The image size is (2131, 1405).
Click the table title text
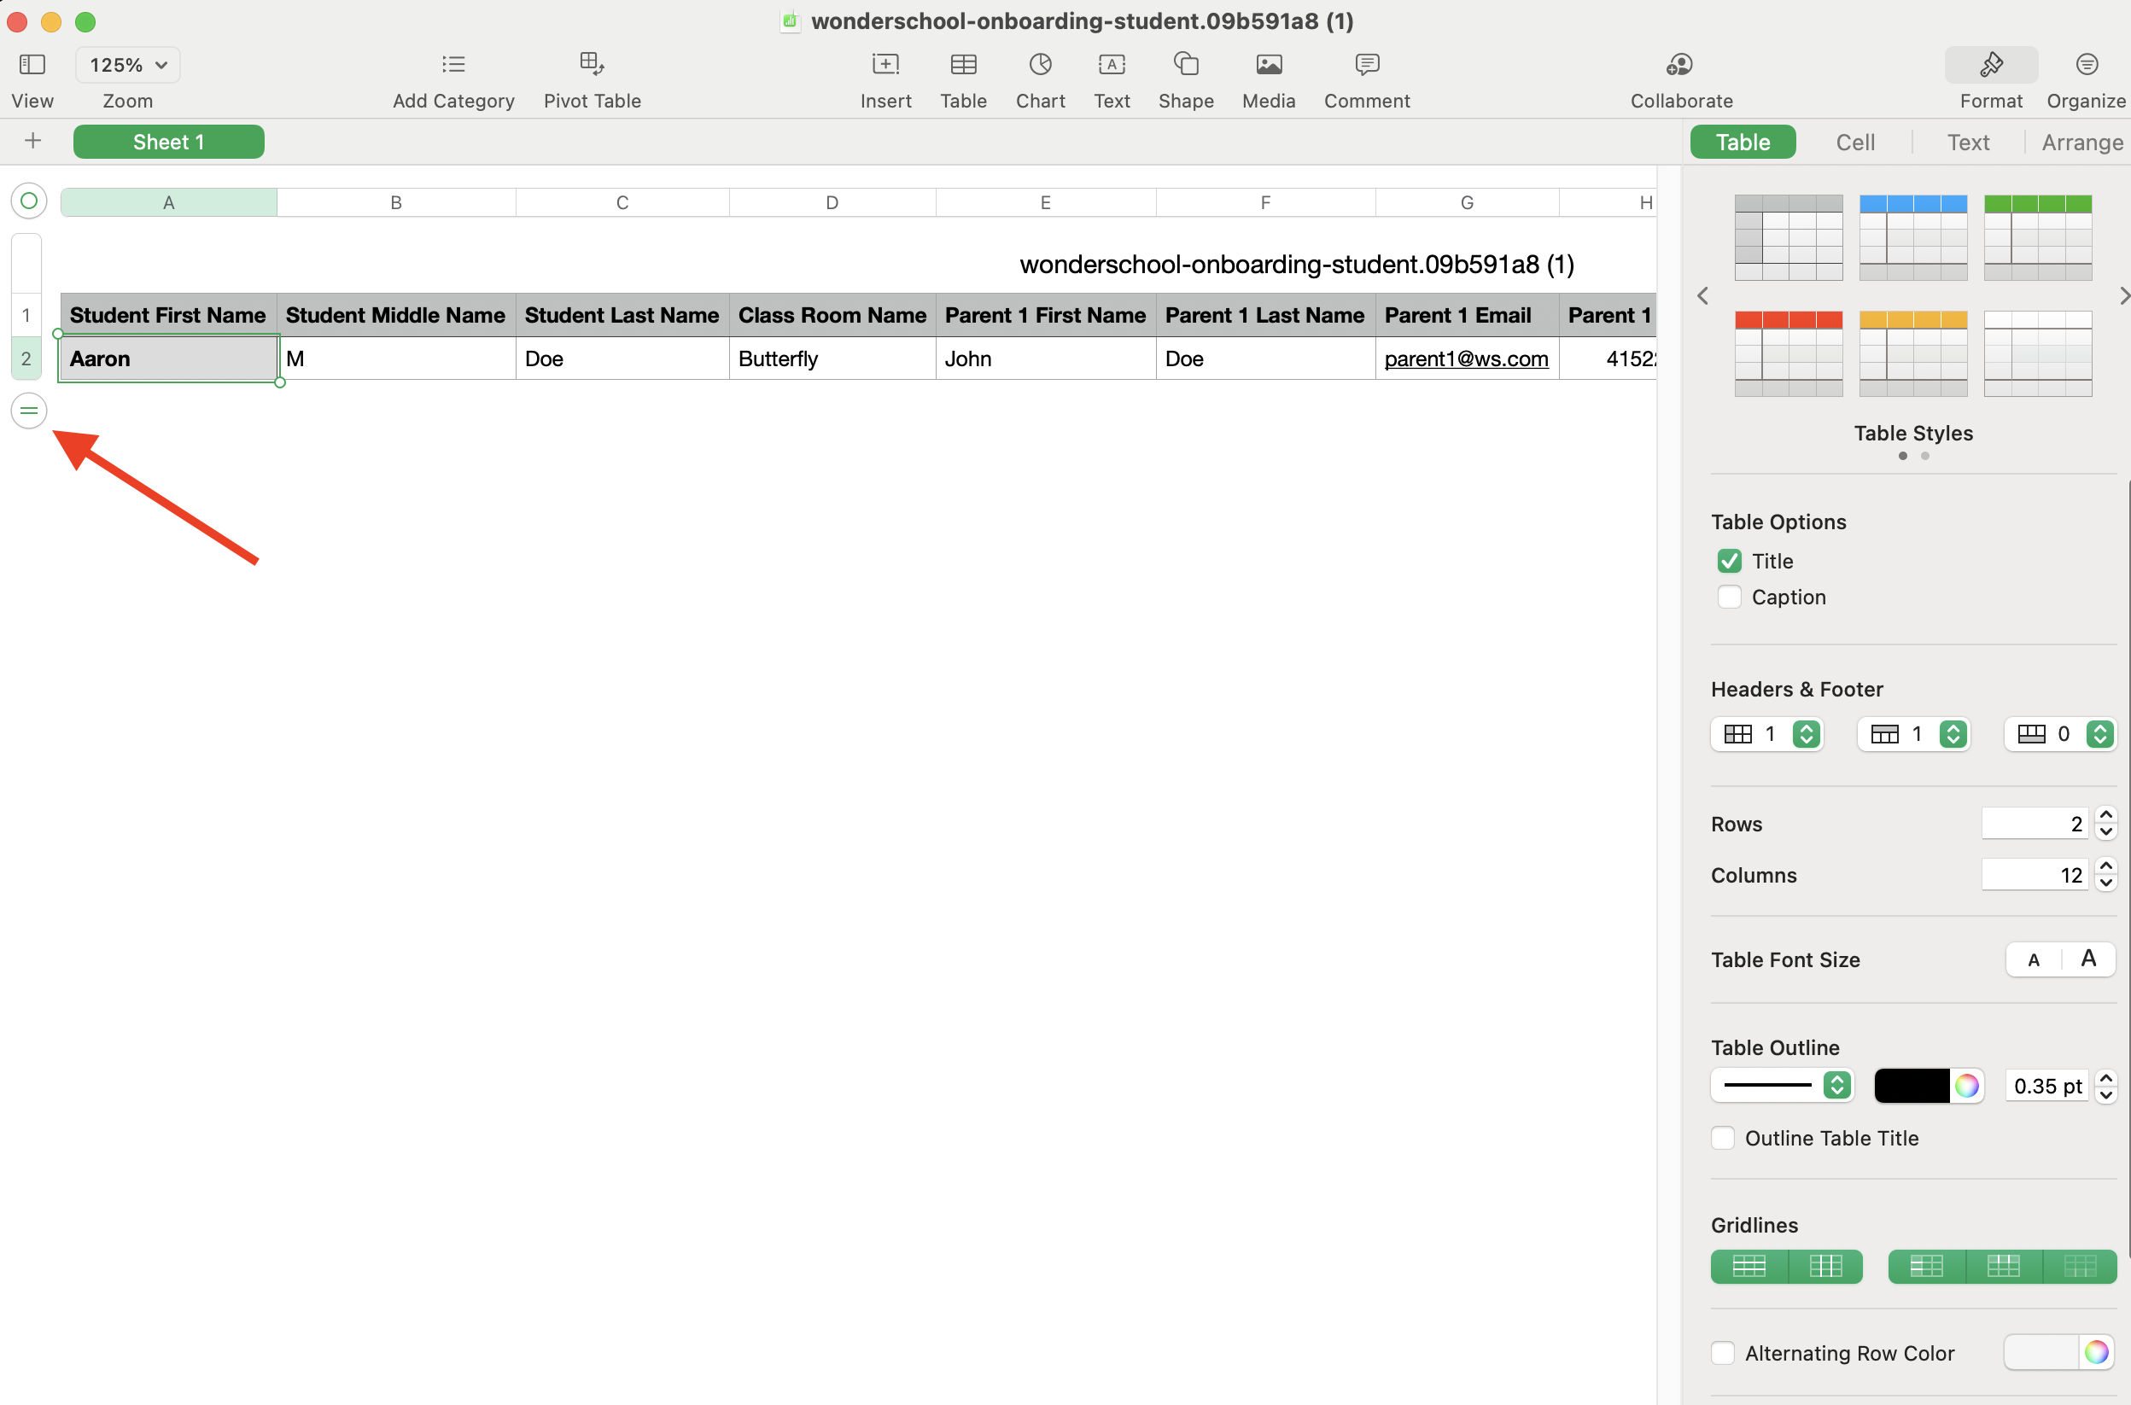point(1297,265)
